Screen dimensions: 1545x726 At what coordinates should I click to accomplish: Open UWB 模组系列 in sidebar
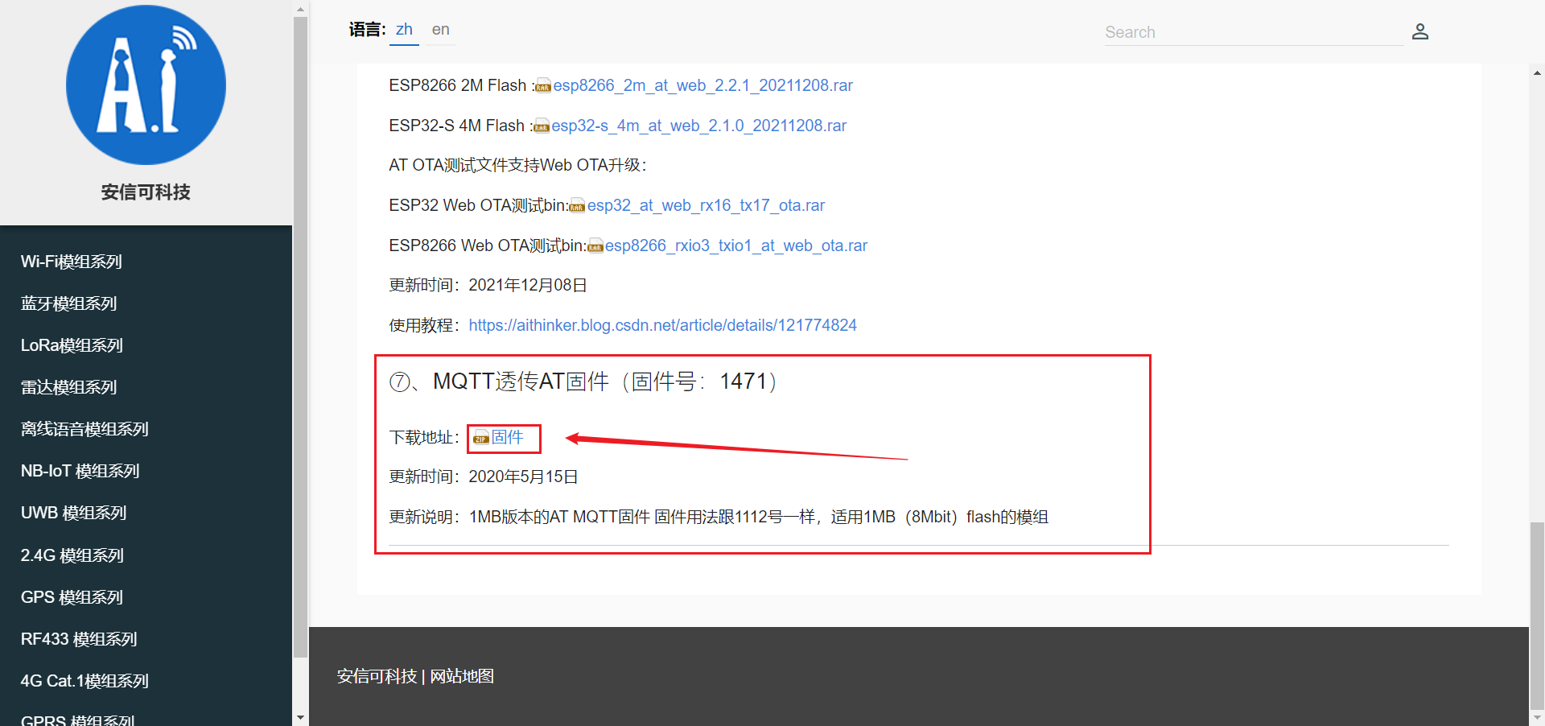point(74,513)
